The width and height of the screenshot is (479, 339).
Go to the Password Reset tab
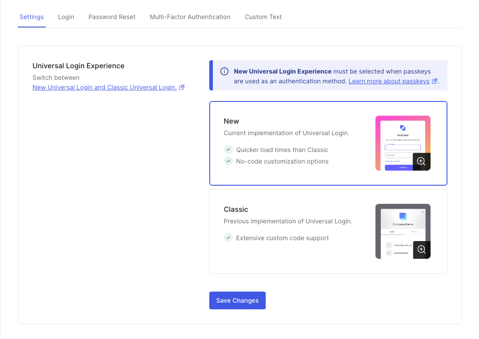click(112, 17)
